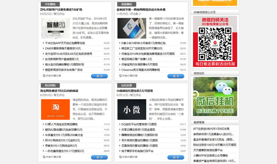Click 更多 button in 挂机投票 section

(x=176, y=157)
